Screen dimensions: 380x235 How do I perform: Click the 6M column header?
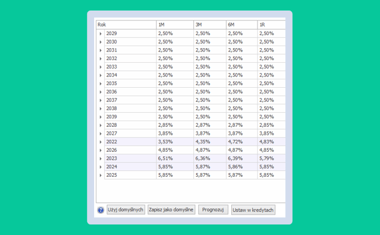tap(242, 25)
